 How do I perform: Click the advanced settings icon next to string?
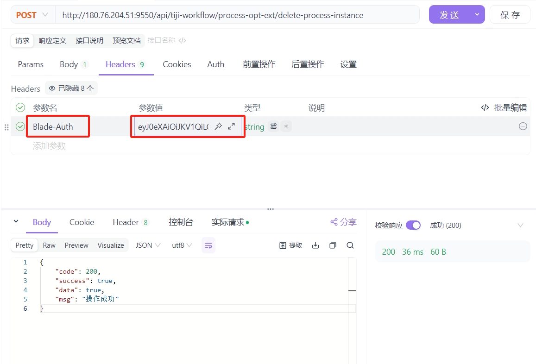tap(273, 126)
